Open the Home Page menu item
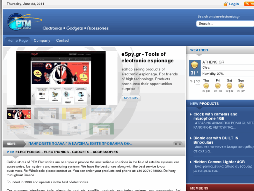The width and height of the screenshot is (254, 191). (x=17, y=40)
